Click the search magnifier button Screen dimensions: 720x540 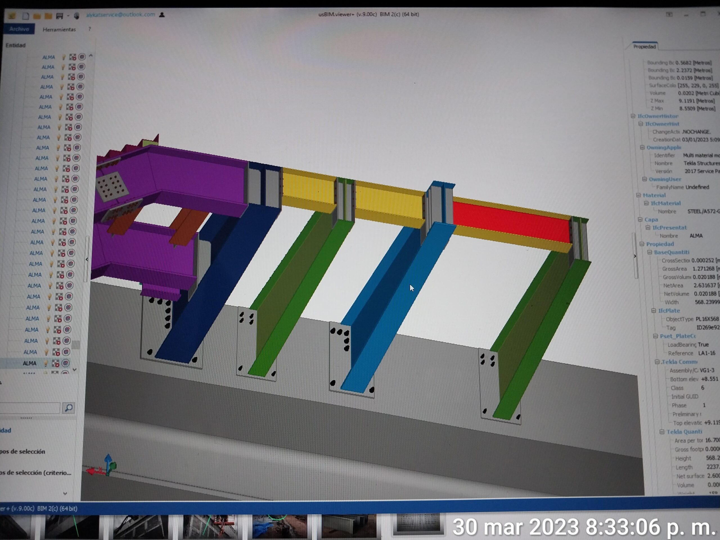click(68, 408)
